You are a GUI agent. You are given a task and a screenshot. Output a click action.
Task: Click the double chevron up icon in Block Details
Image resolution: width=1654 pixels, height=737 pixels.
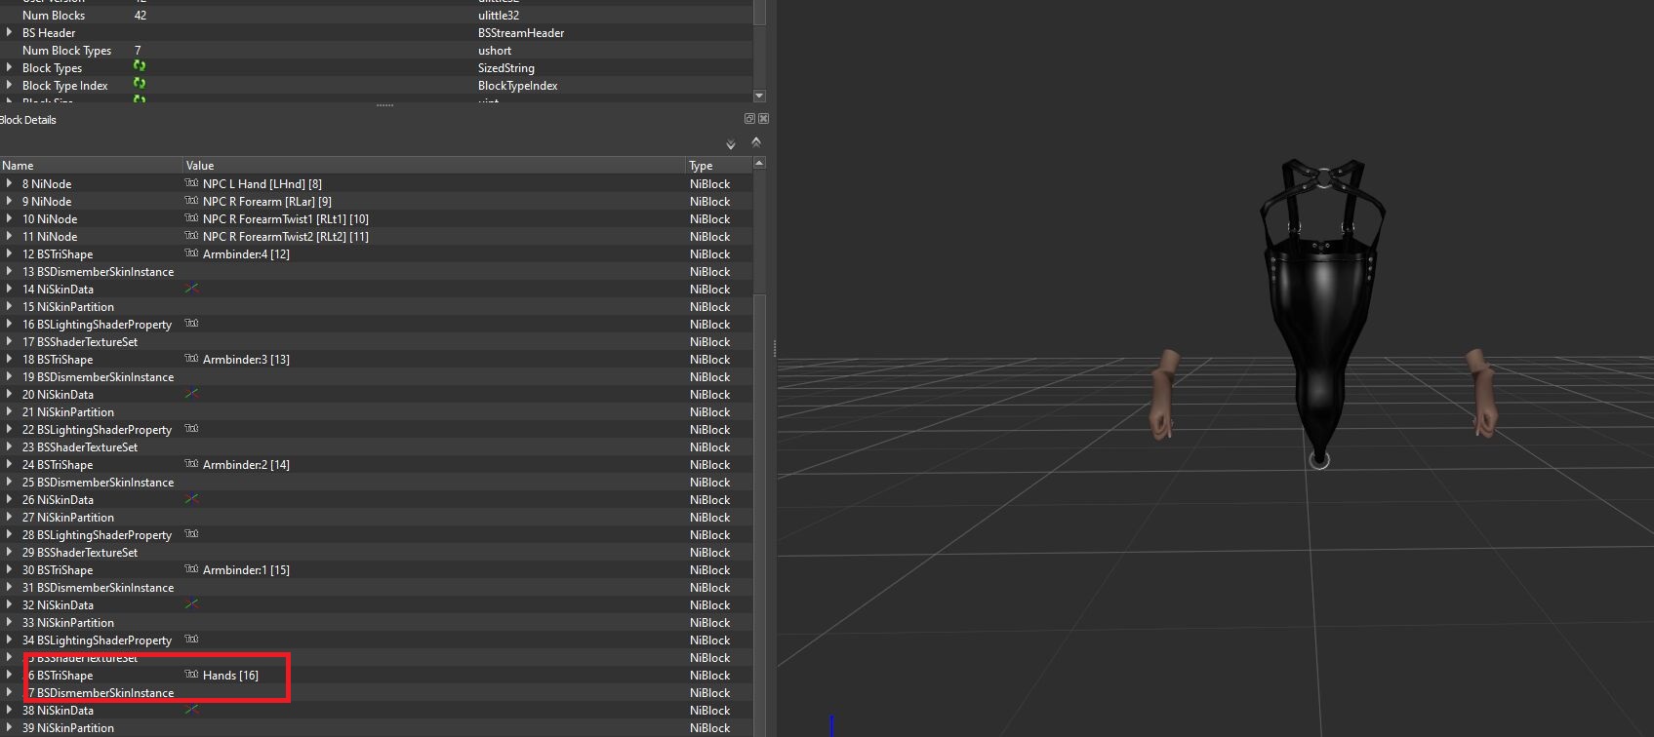pyautogui.click(x=756, y=142)
